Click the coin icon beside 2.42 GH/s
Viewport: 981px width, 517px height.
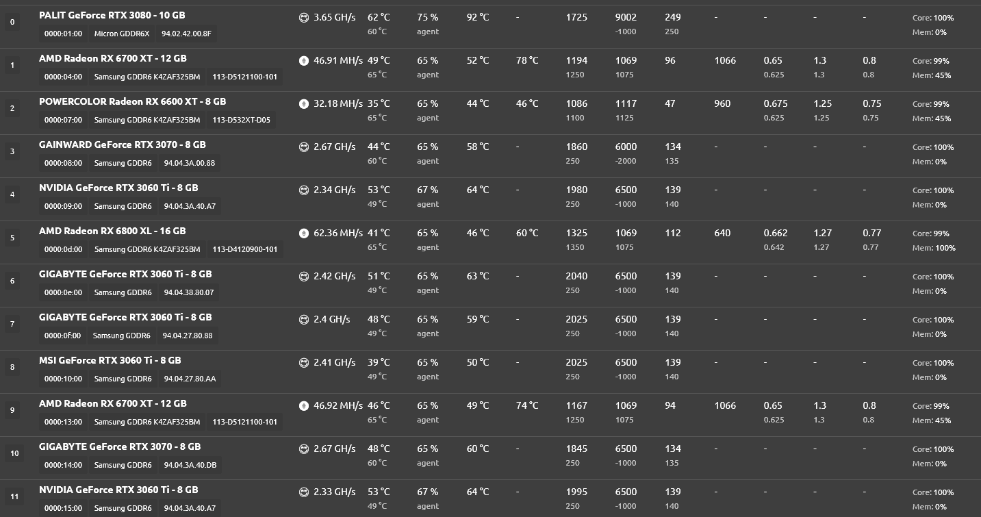[x=304, y=277]
